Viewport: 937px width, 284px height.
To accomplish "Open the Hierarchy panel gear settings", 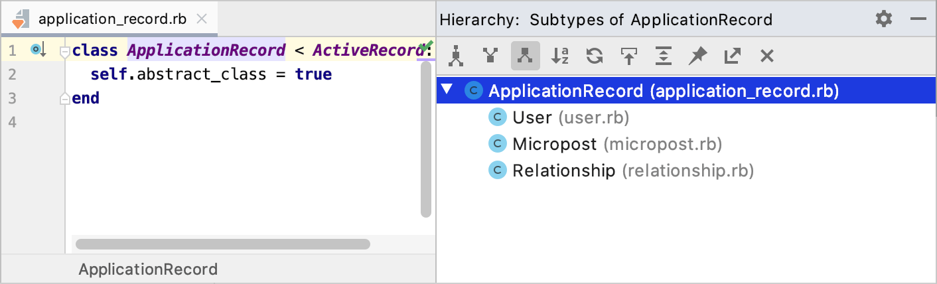I will (x=884, y=19).
